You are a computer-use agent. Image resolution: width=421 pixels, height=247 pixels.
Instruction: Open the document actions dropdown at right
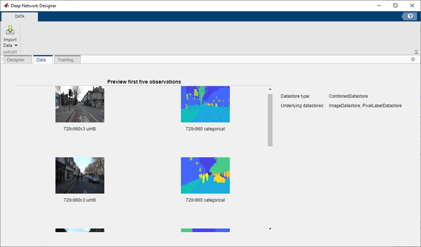413,60
